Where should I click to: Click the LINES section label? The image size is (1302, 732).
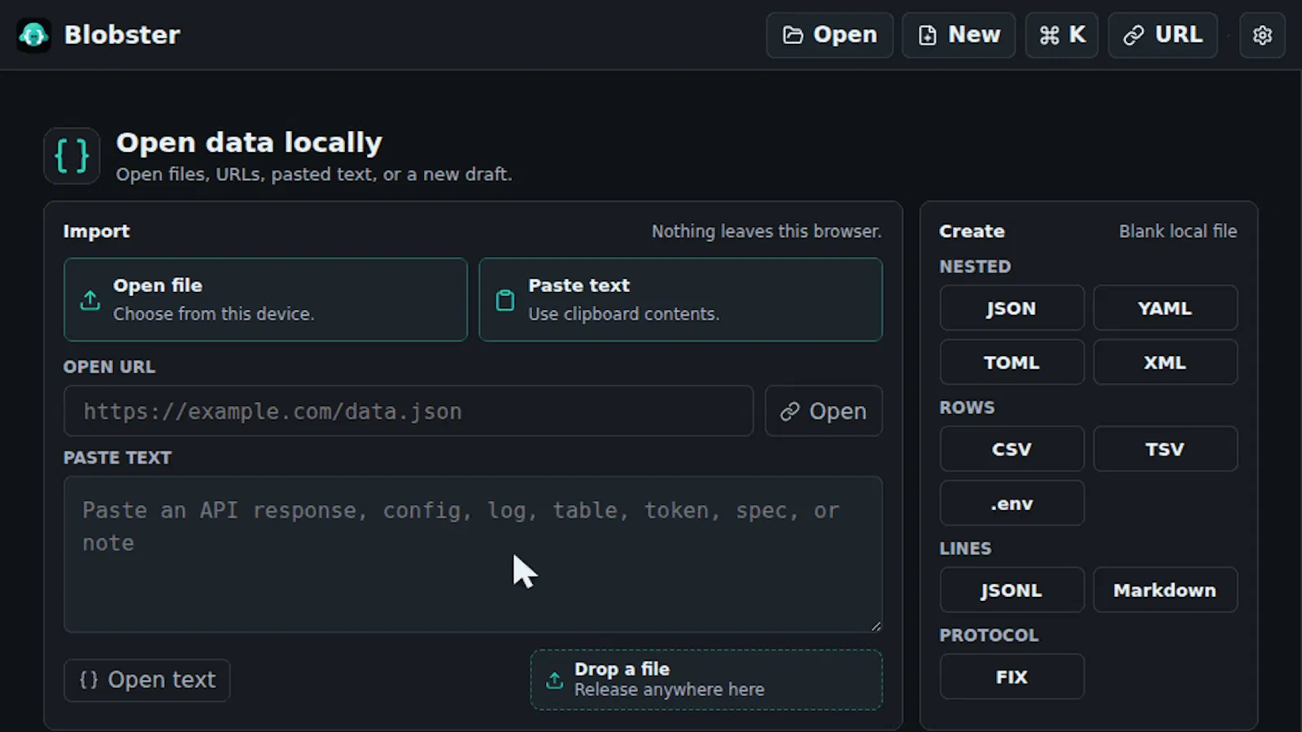[x=965, y=548]
